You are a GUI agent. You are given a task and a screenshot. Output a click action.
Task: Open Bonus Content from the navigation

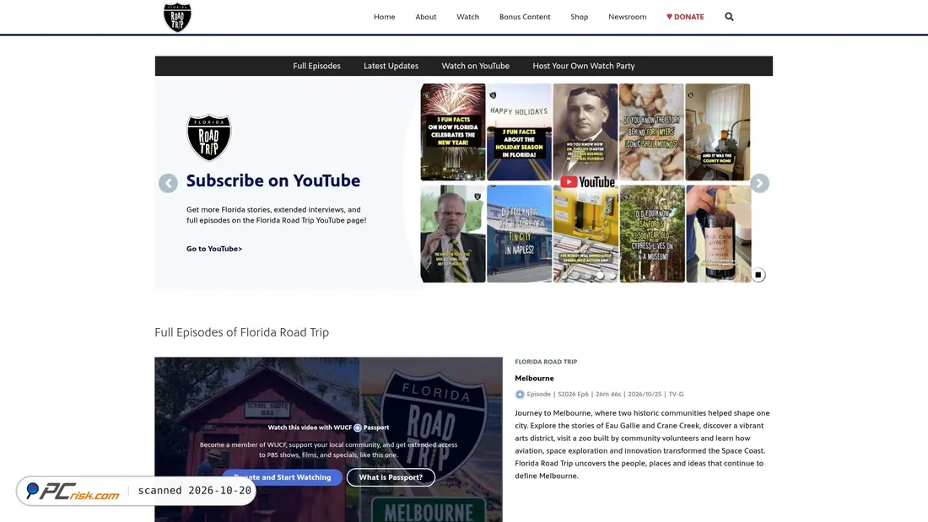pos(525,17)
